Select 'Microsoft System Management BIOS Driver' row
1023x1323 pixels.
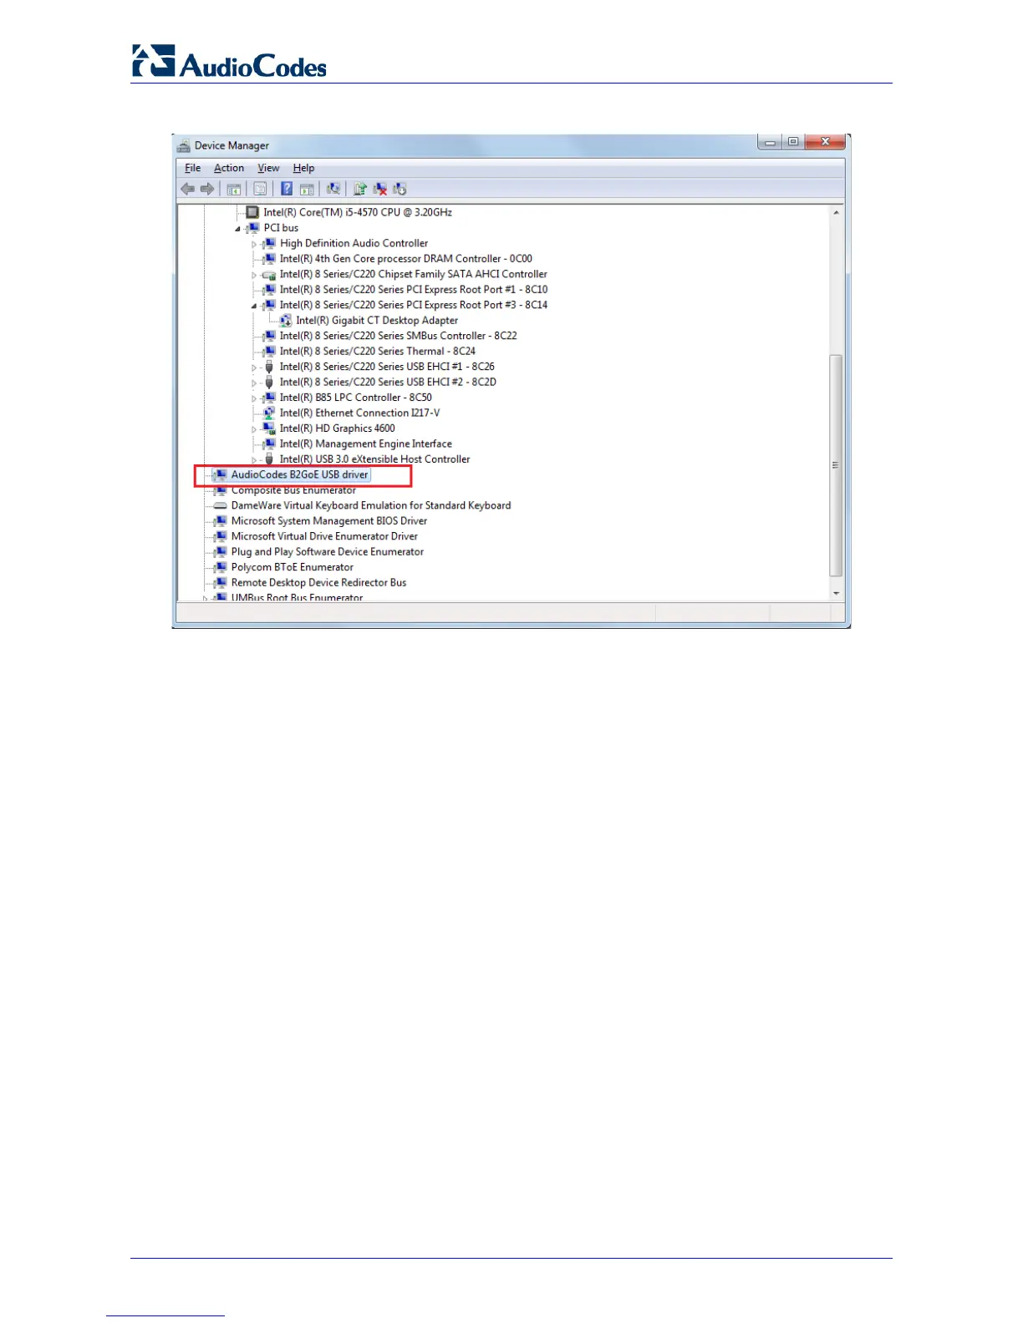328,521
